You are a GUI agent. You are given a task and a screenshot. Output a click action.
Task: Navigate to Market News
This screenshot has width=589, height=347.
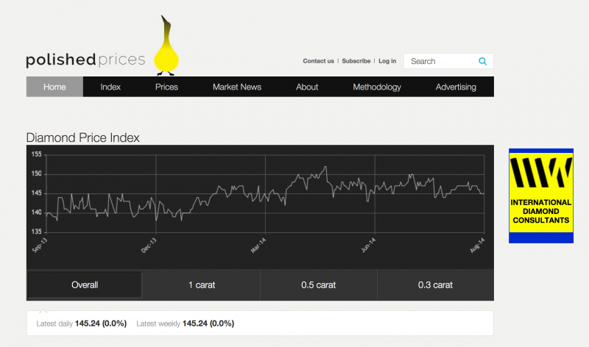[x=237, y=87]
